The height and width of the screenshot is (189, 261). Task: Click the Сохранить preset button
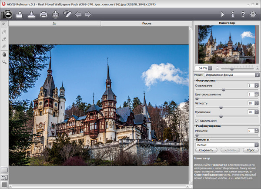(x=206, y=150)
